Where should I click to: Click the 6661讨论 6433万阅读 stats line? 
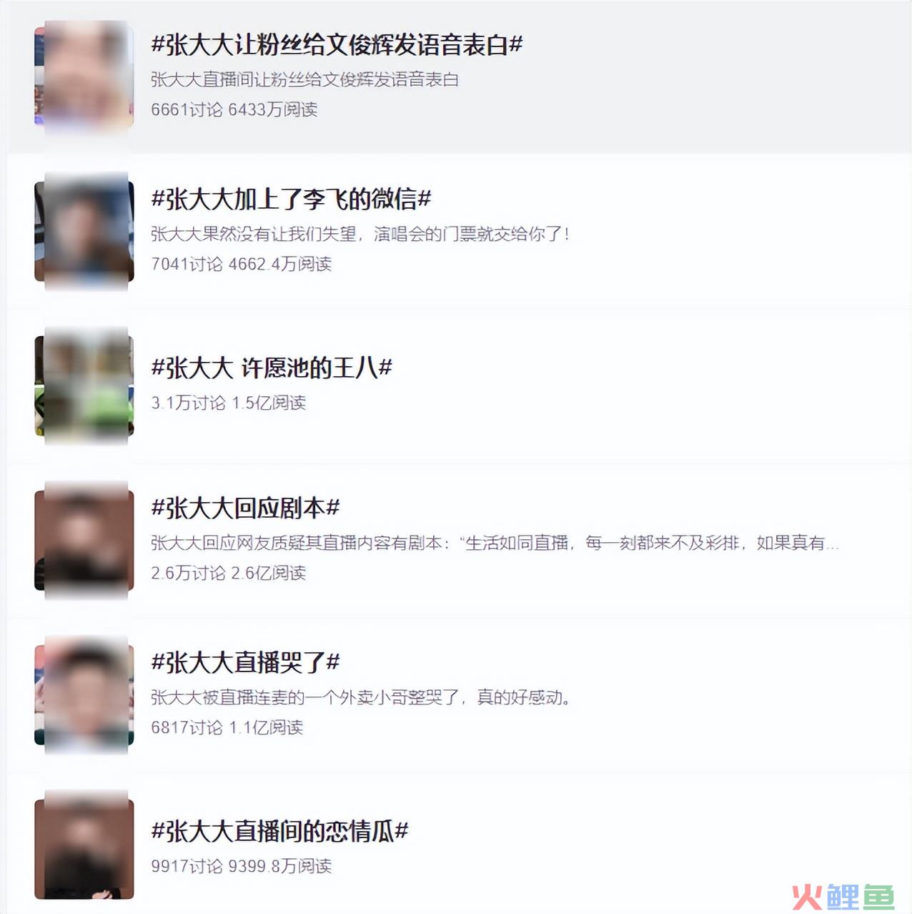pos(234,109)
